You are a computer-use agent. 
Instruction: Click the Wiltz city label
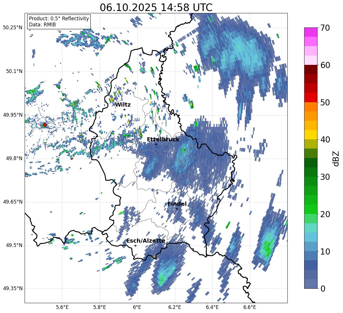pyautogui.click(x=123, y=105)
